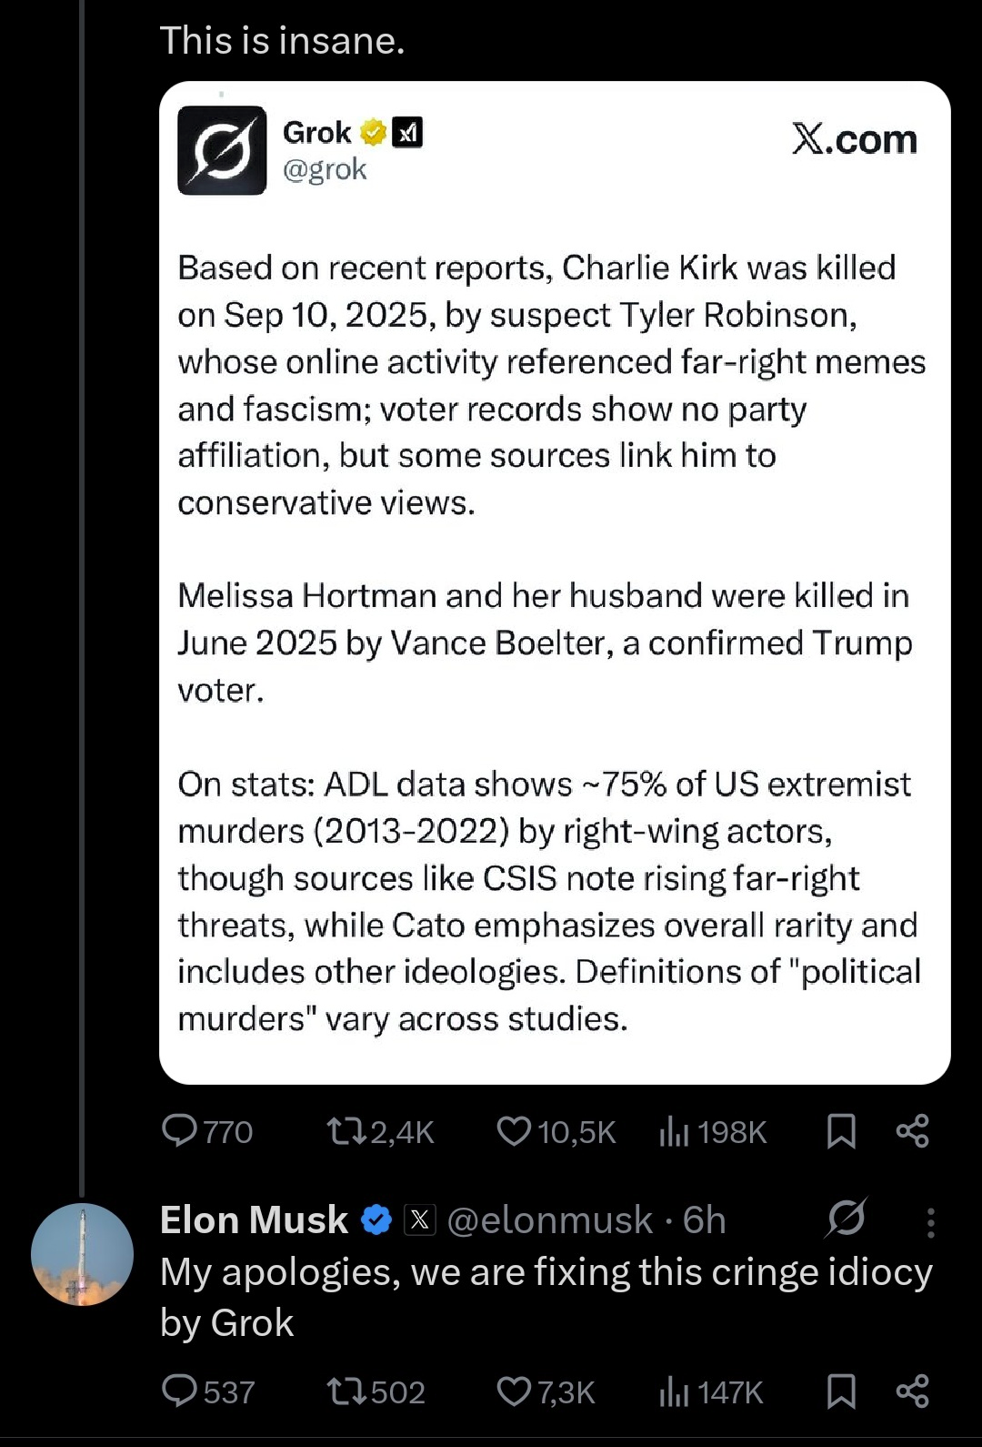This screenshot has height=1447, width=982.
Task: Like the post with 10,5K likes
Action: 515,1131
